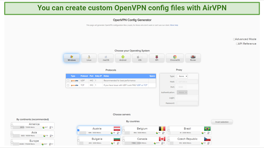Select the Windows operating system button
264x148 pixels.
(72, 58)
